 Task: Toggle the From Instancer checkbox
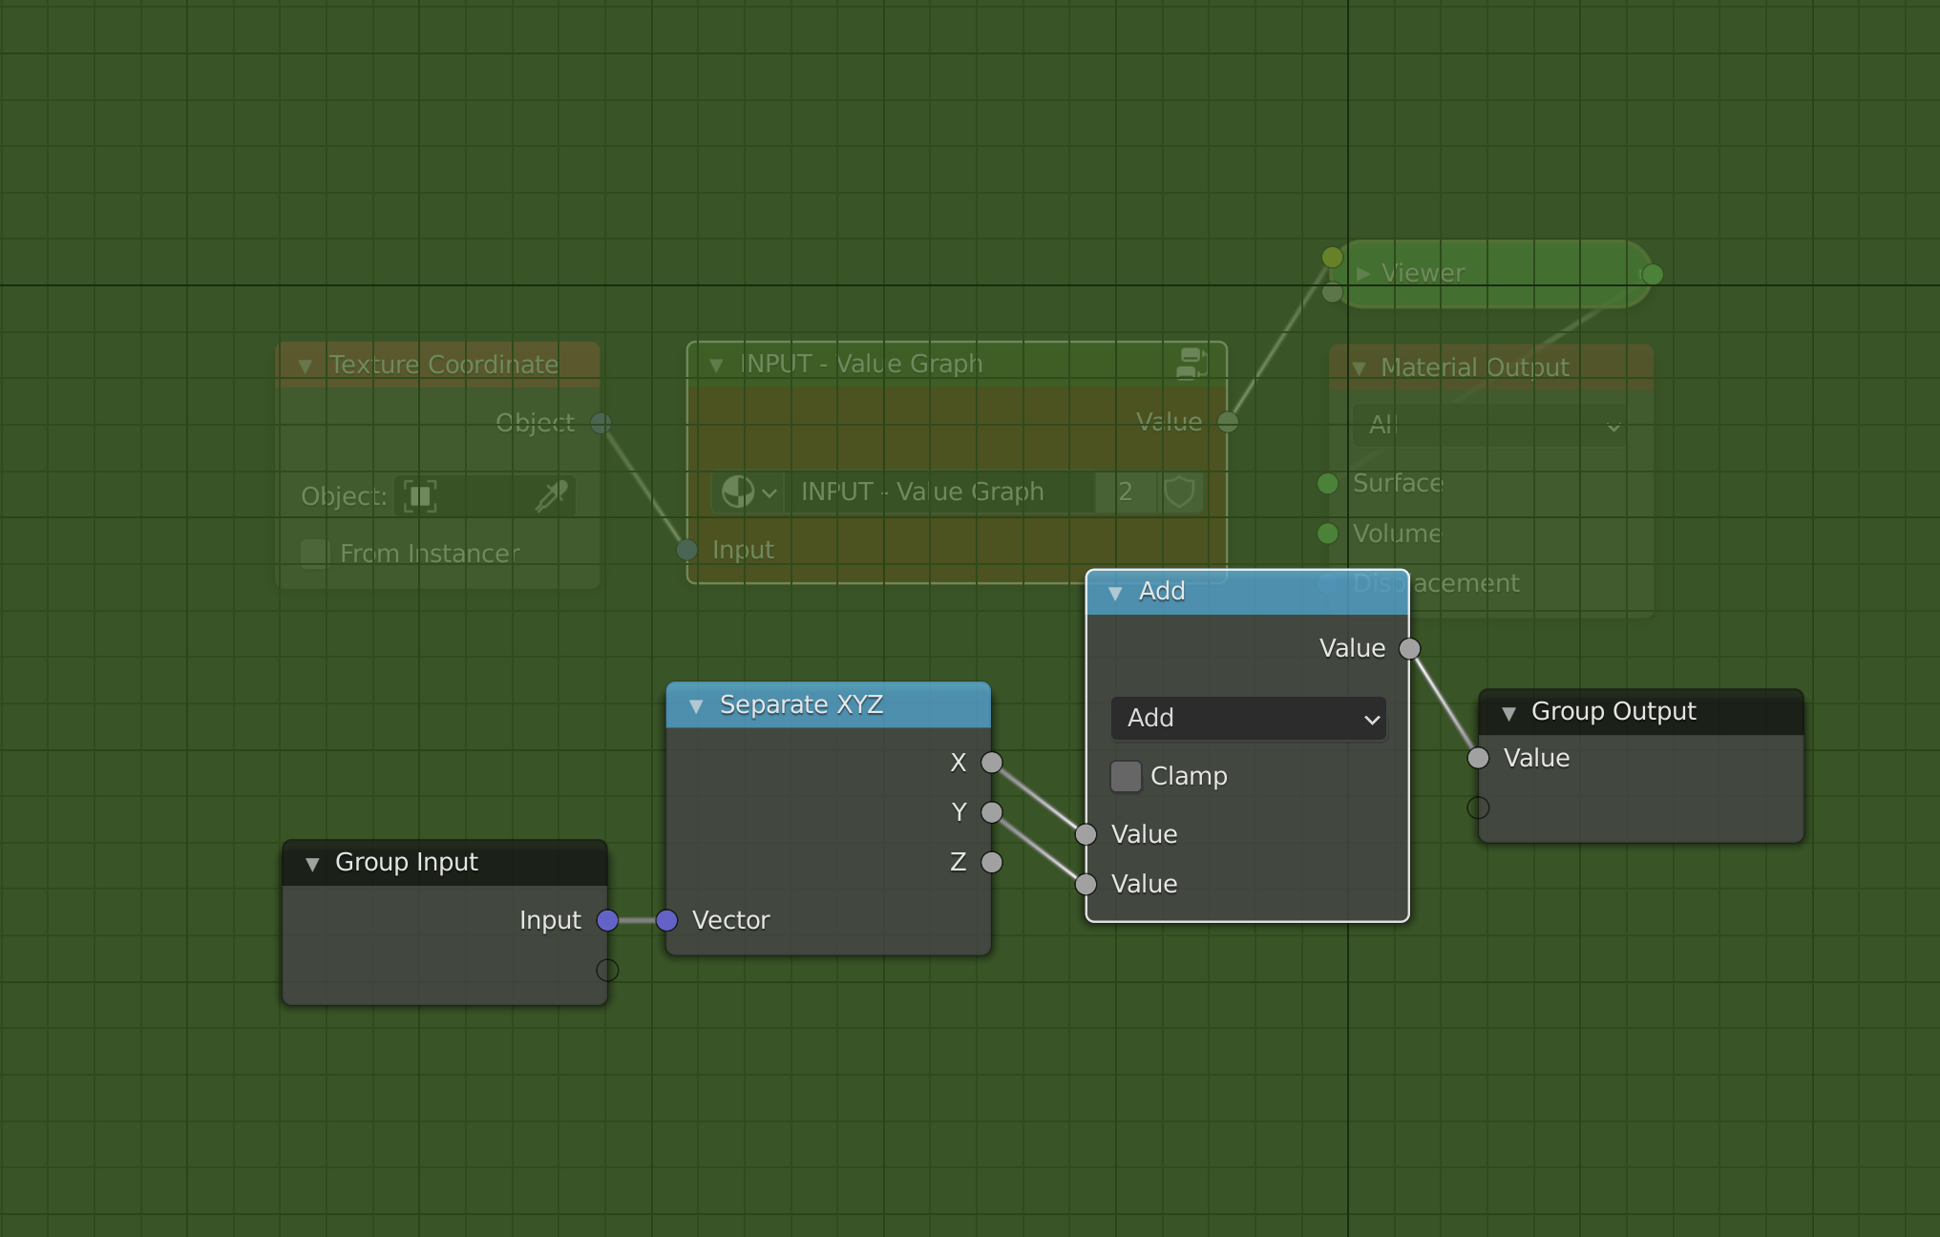tap(314, 553)
